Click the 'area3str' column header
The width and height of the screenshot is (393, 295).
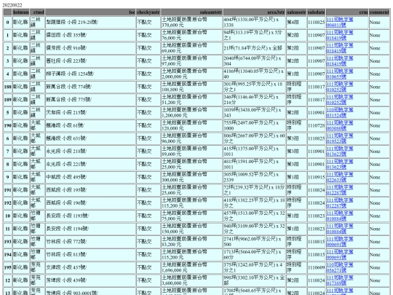254,12
